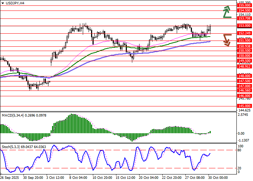The image size is (253, 181).
Task: Click the 150.000 price level label
Action: click(245, 56)
